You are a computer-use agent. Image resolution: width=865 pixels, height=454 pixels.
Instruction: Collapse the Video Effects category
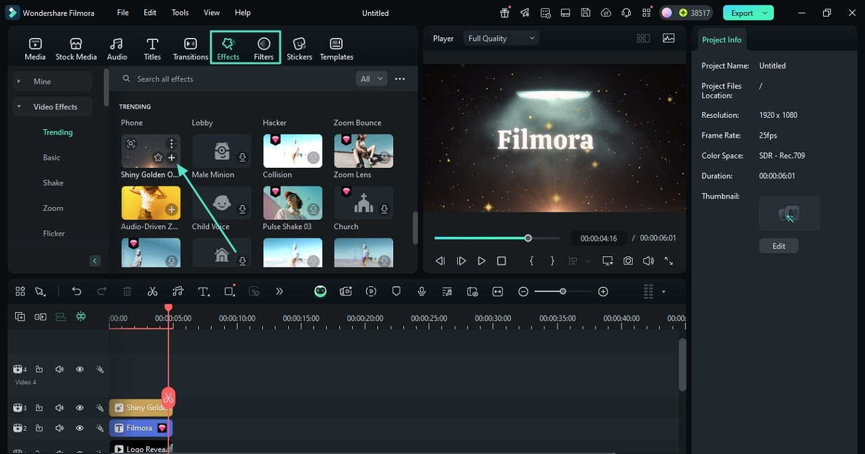coord(53,107)
